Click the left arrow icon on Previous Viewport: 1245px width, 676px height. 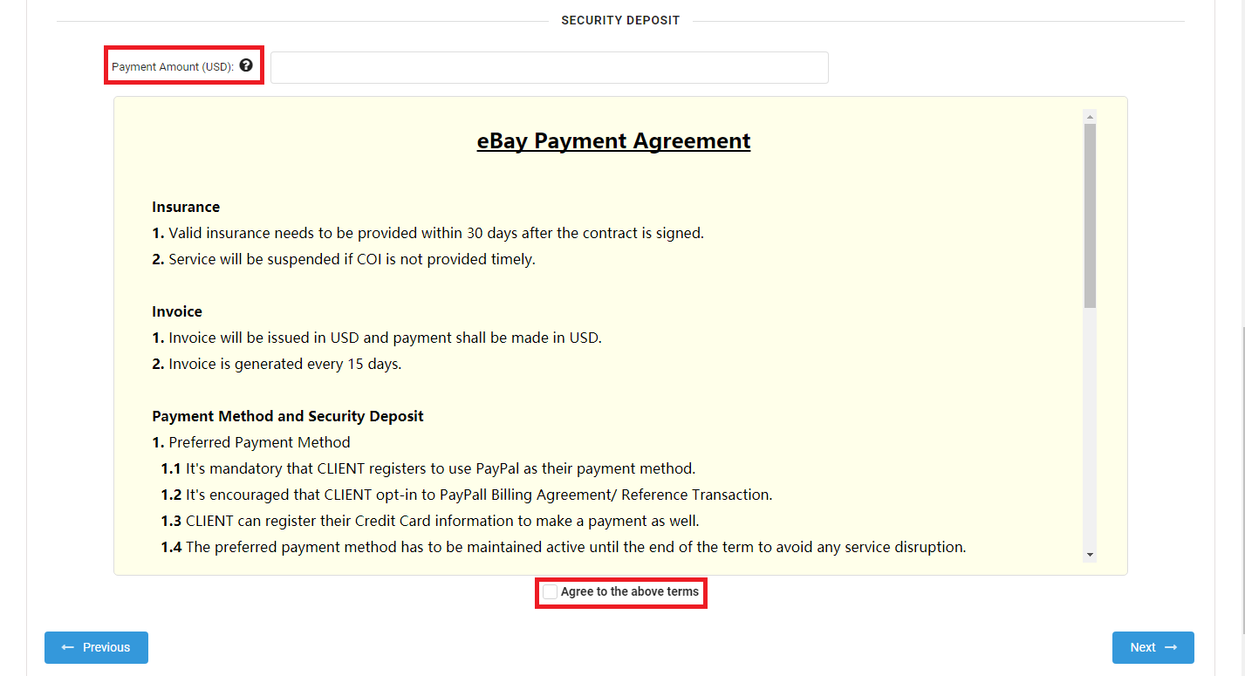[x=68, y=647]
